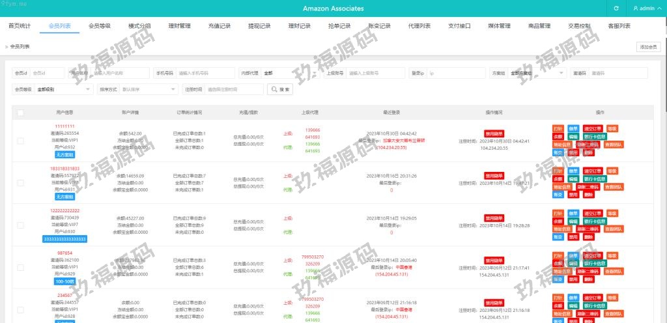Screen dimensions: 667x323
Task: Click the refresh icon in the top header
Action: 616,8
